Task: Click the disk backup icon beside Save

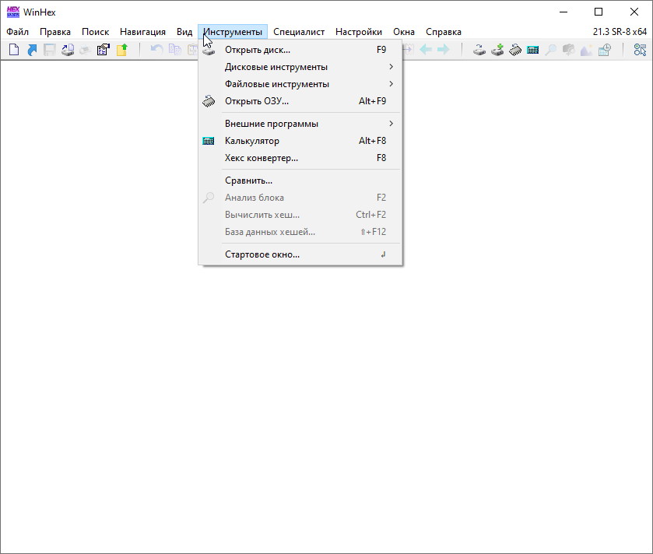Action: [x=68, y=50]
